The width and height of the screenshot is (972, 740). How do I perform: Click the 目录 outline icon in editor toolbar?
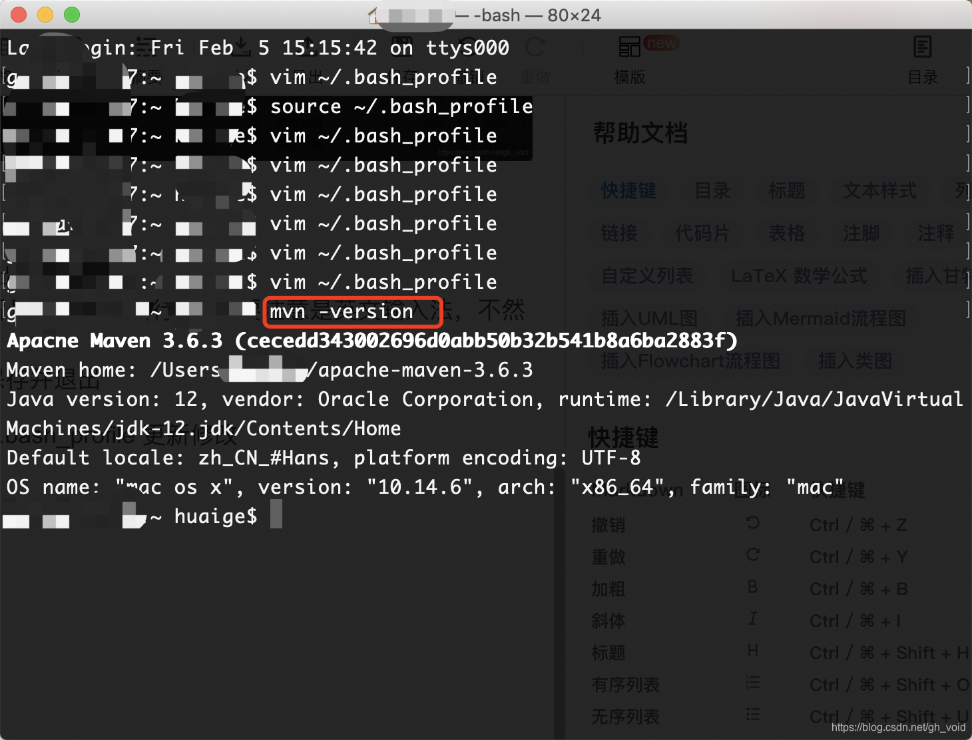coord(923,47)
